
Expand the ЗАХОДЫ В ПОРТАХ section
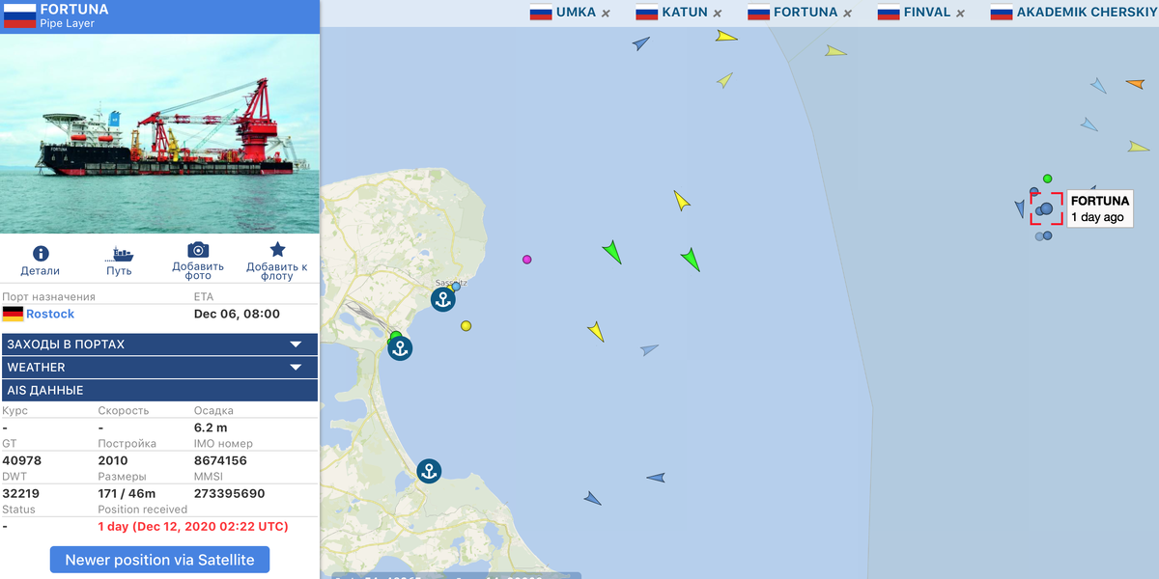pos(159,345)
